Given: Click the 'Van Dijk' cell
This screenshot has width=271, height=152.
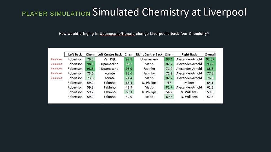Looking at the screenshot, I should pos(110,59).
